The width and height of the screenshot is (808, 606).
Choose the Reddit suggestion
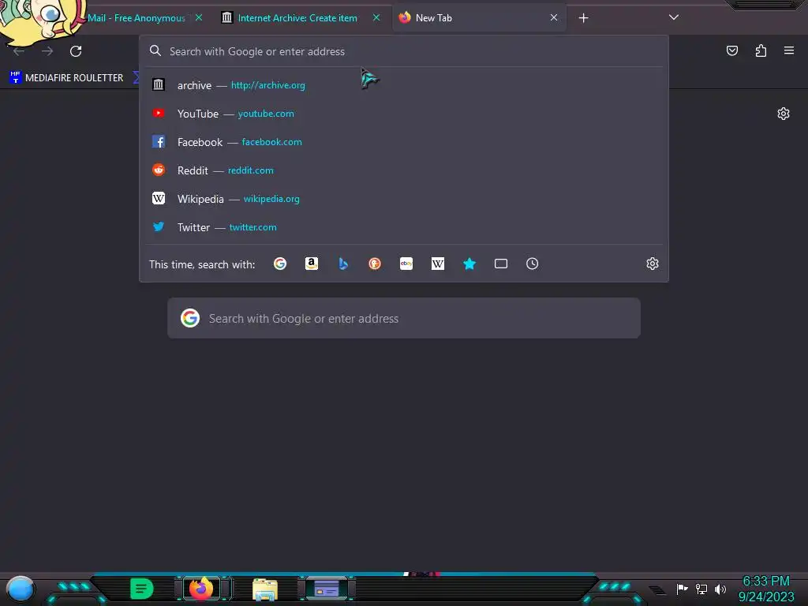click(x=404, y=170)
